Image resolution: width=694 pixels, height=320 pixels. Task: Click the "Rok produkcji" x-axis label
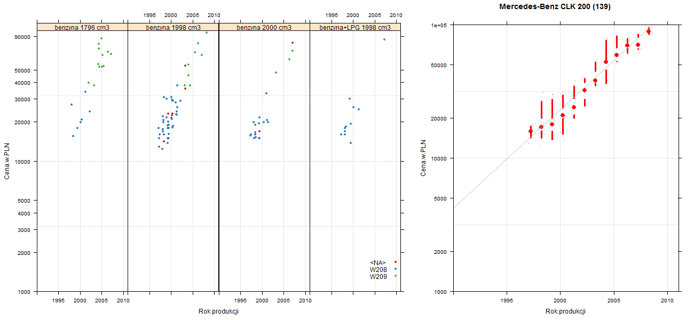click(x=218, y=311)
